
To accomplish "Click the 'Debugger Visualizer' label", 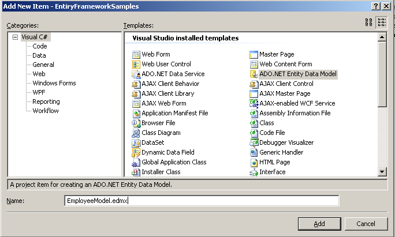I will point(286,142).
